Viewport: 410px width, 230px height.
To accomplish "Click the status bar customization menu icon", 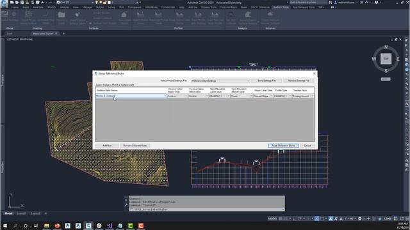I will [x=407, y=218].
